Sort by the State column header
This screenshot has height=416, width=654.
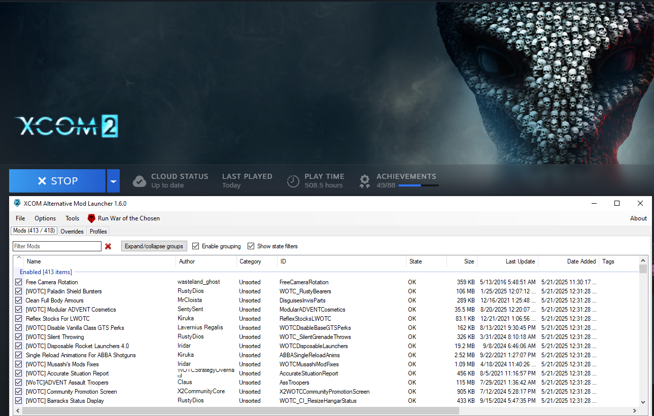pos(426,261)
